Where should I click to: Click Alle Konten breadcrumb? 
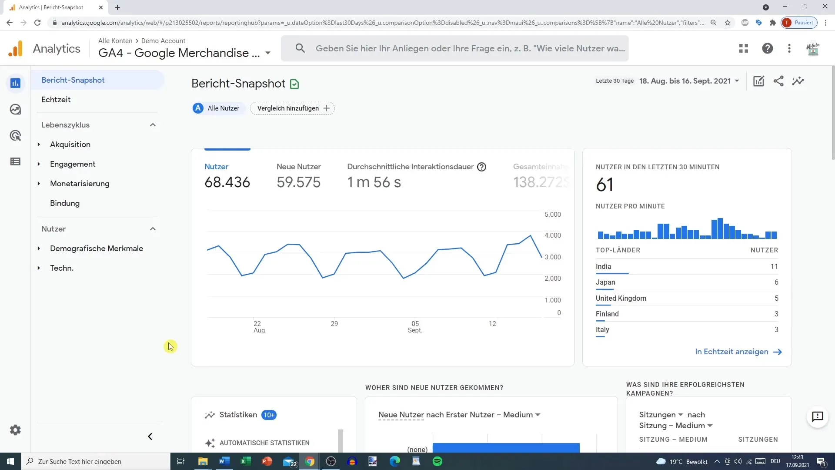pos(115,40)
